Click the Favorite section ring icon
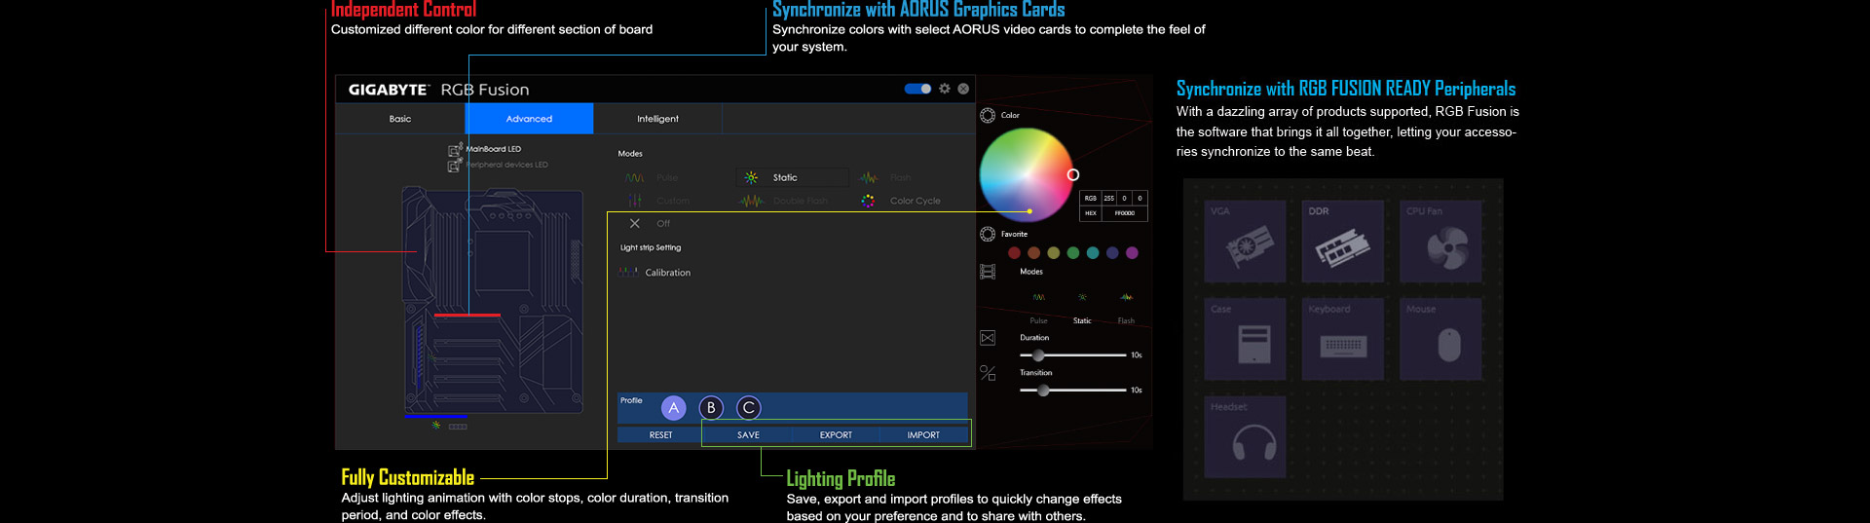 click(988, 234)
